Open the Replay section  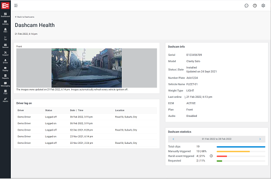(5, 69)
